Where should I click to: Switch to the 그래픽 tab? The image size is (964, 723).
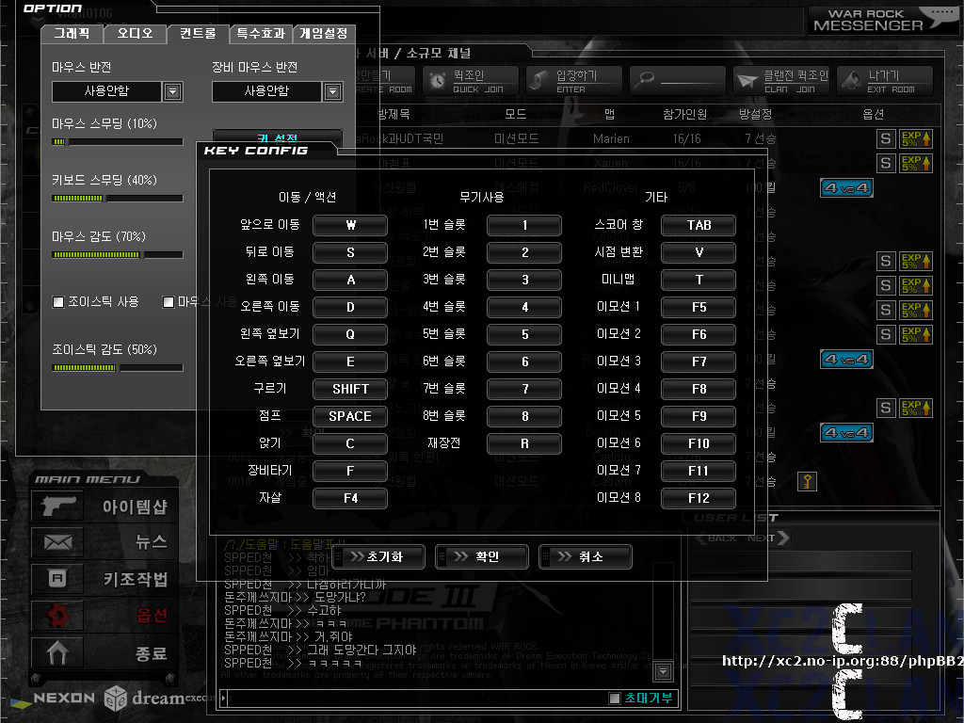tap(72, 34)
